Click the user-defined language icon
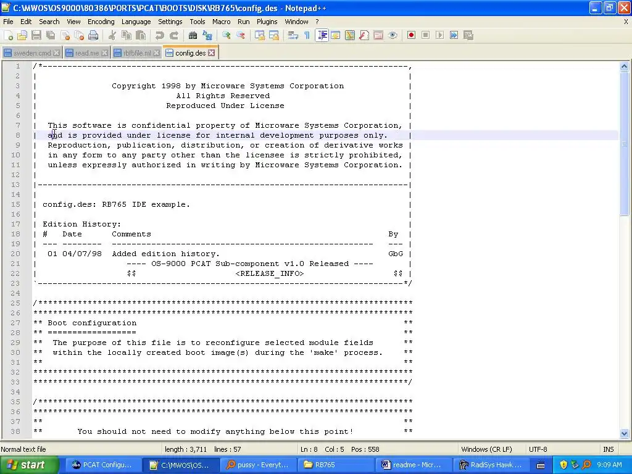Screen dimensions: 632x474 335,35
